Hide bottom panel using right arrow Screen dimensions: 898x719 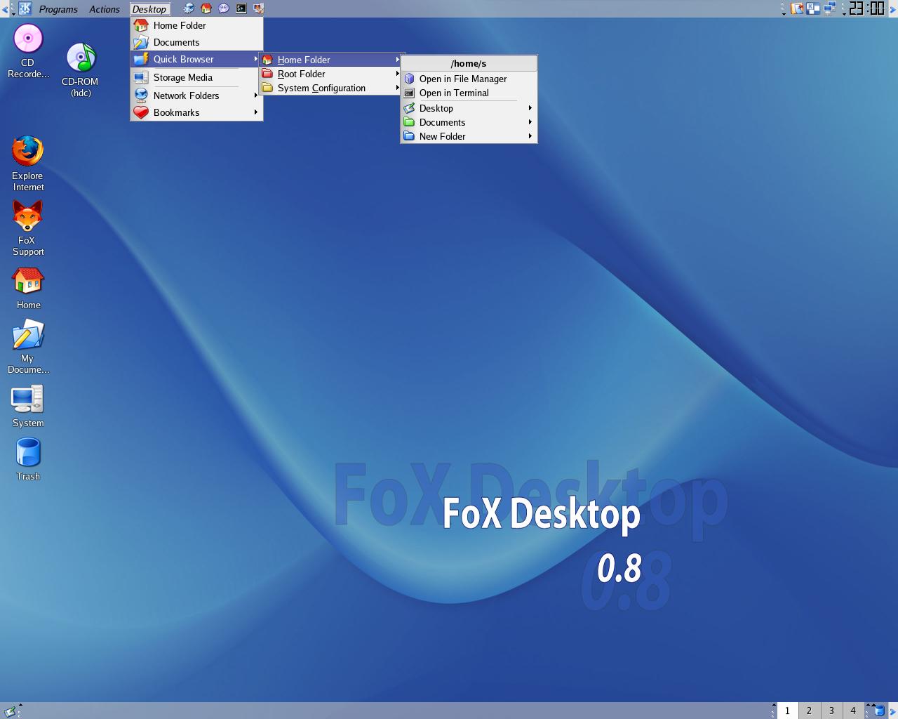(894, 711)
